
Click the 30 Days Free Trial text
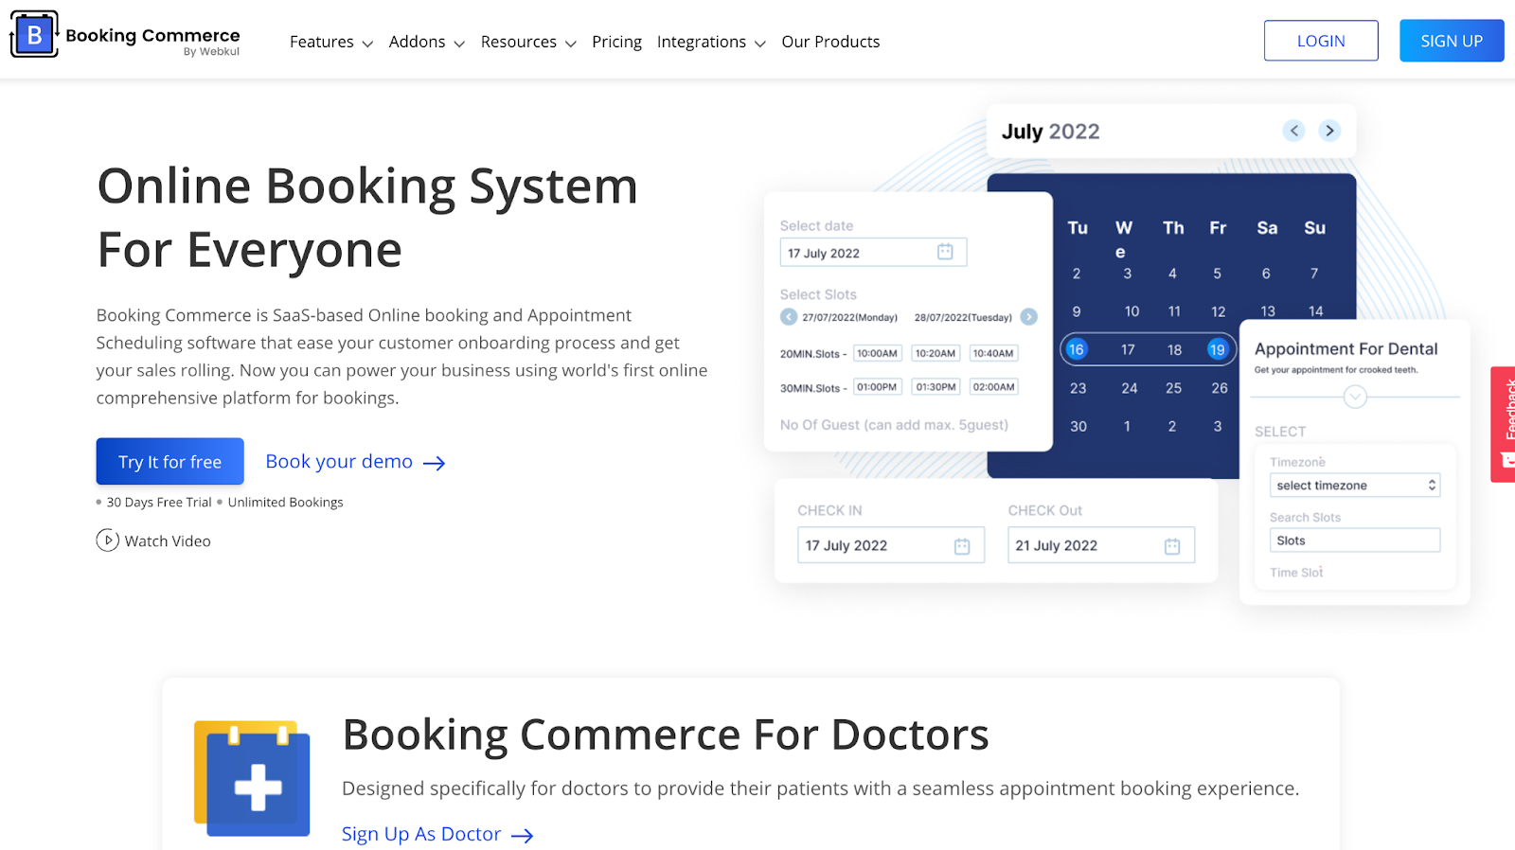[159, 503]
